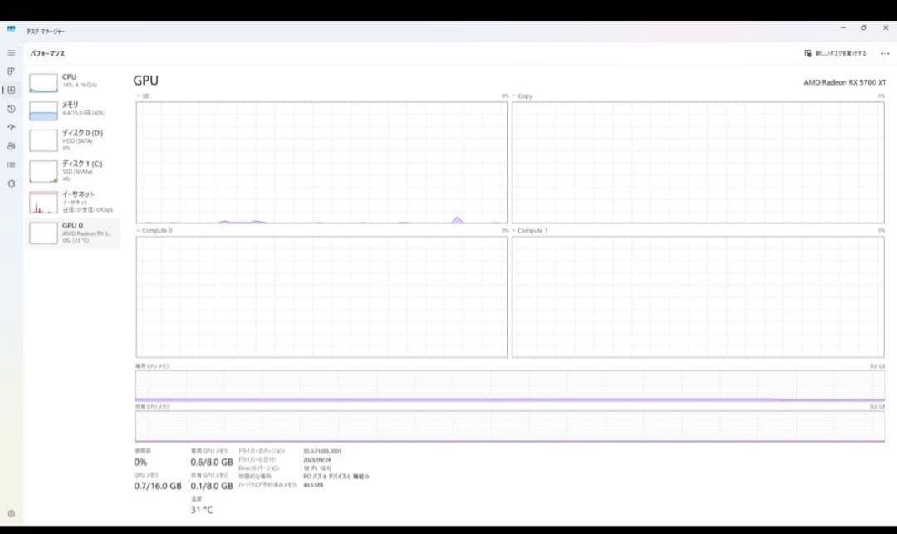Viewport: 897px width, 534px height.
Task: Open the 3D engine dropdown
Action: [x=143, y=96]
